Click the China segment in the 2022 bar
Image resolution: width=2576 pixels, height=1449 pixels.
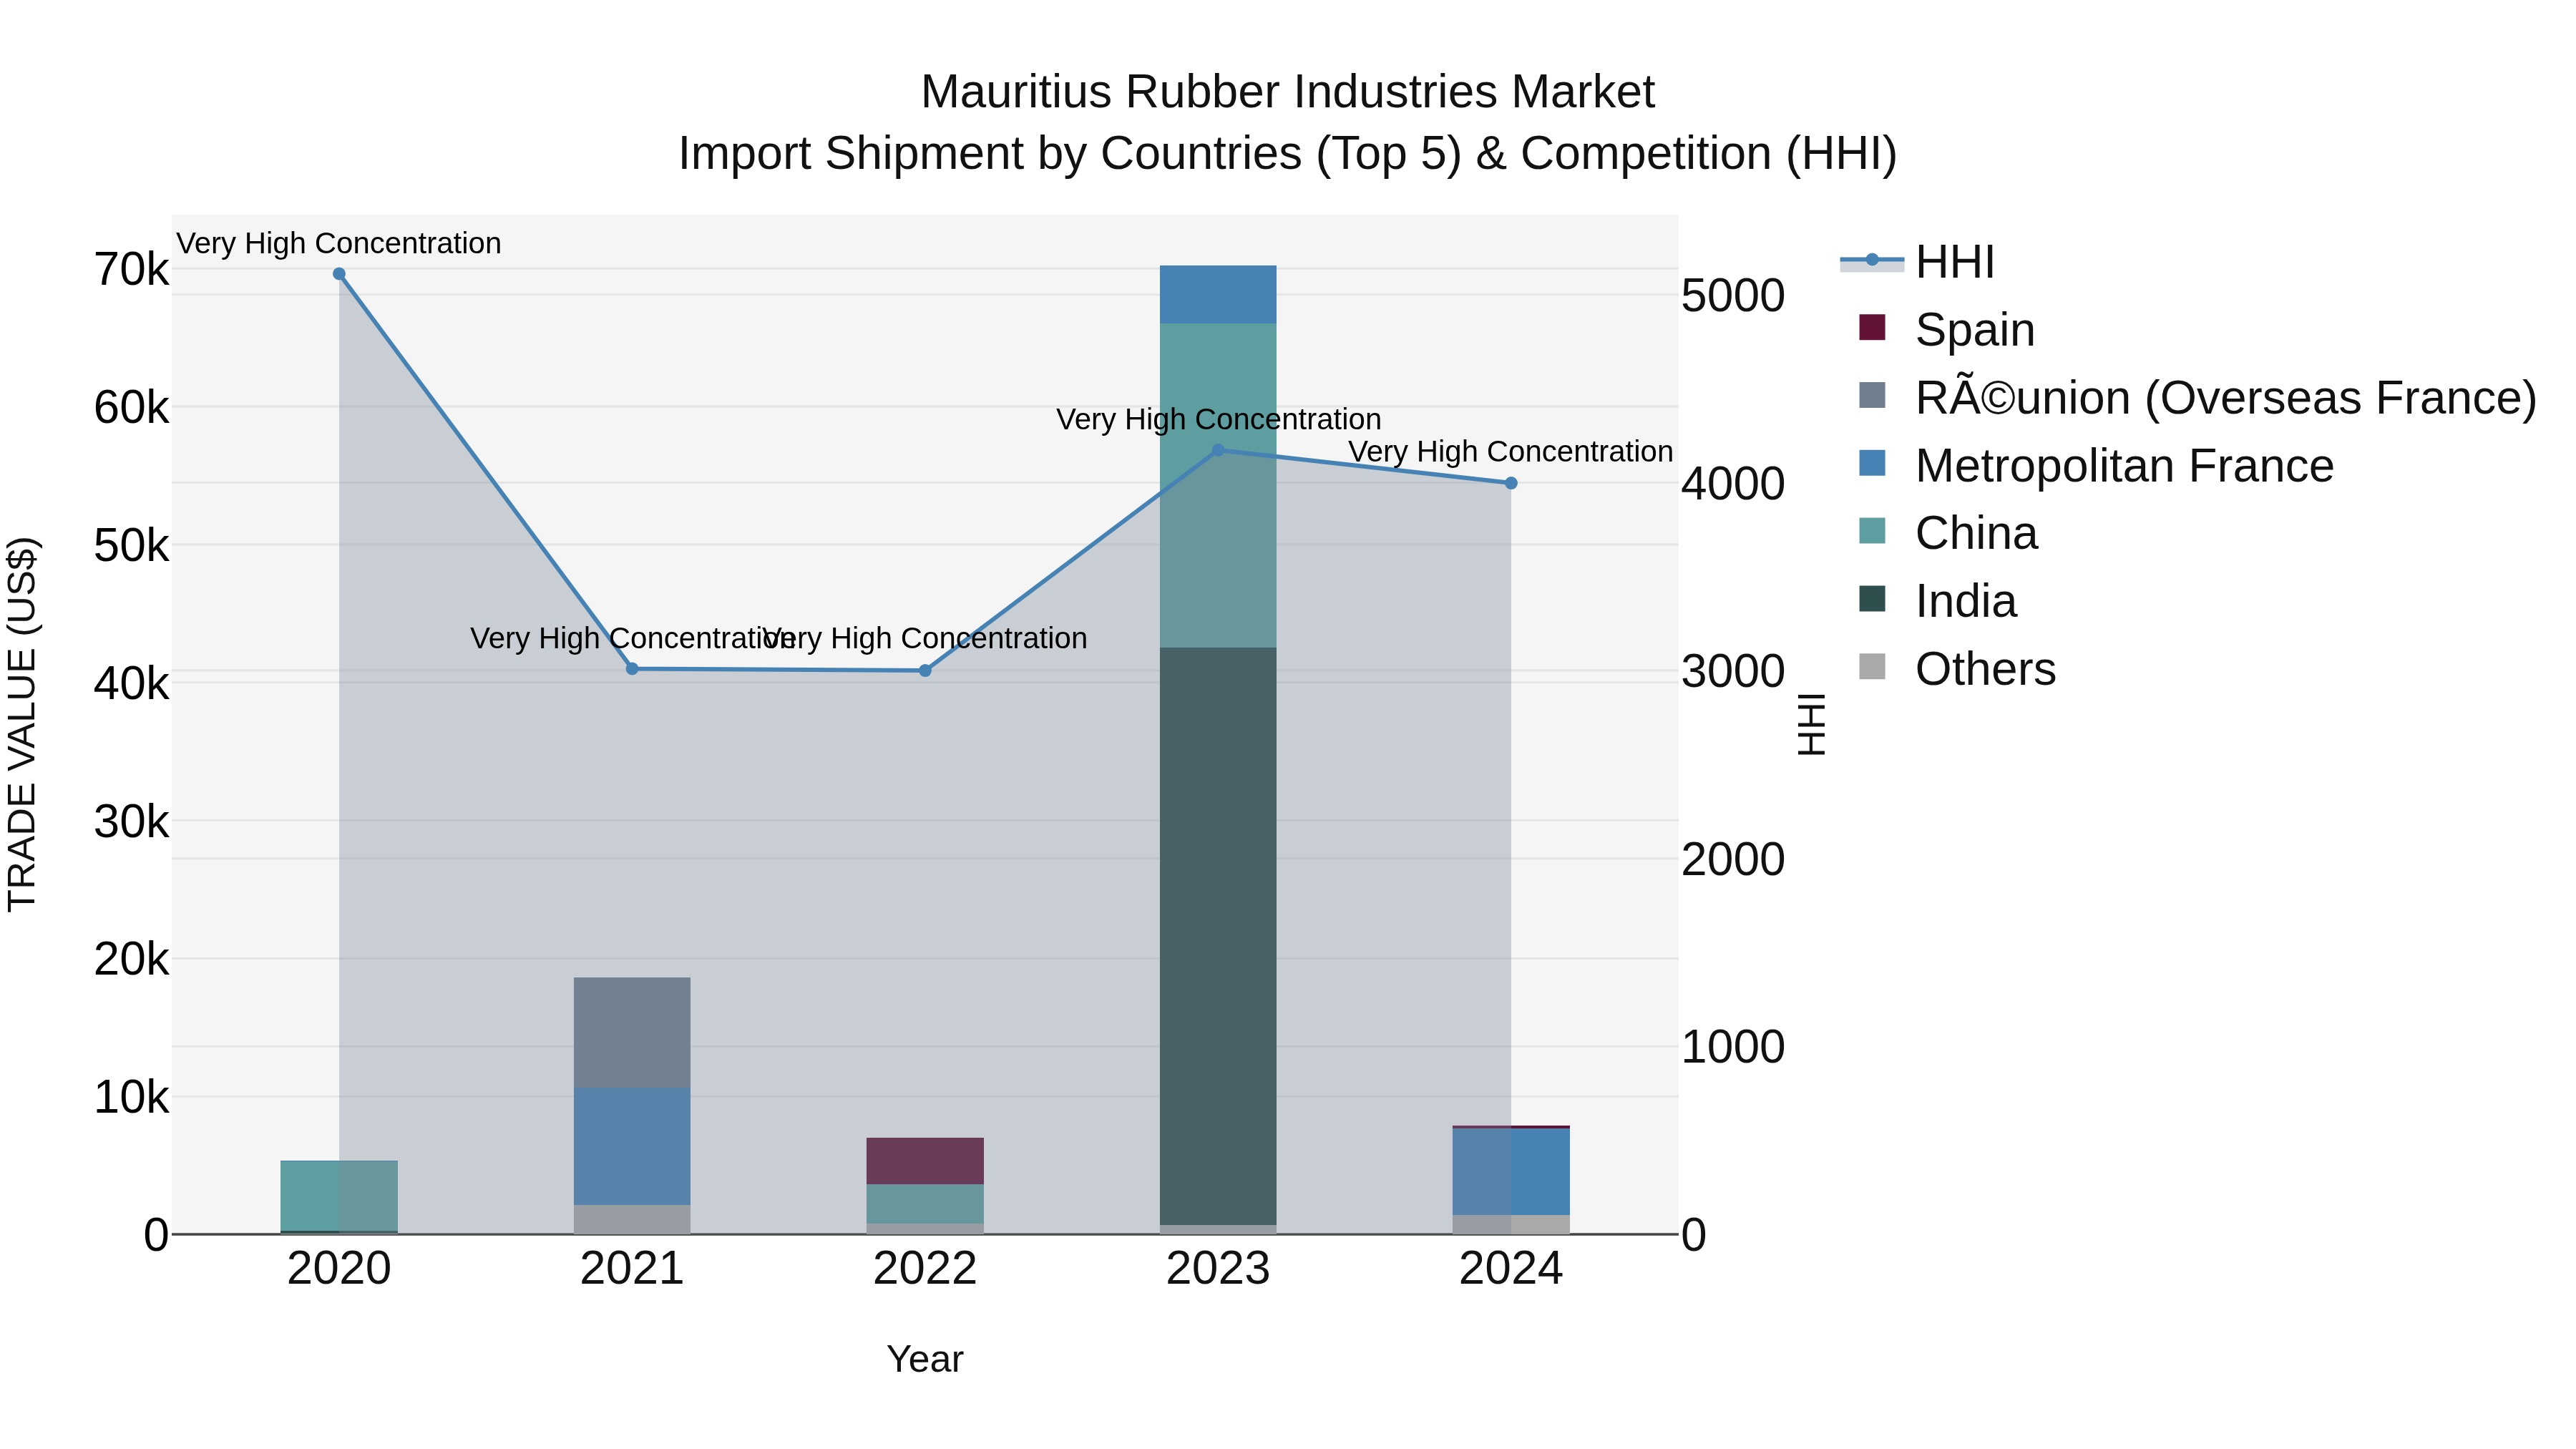tap(925, 1205)
